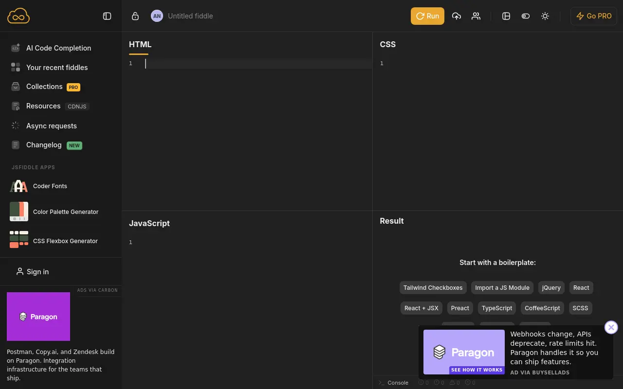Click the Sign in person icon
Viewport: 623px width, 389px height.
(19, 271)
